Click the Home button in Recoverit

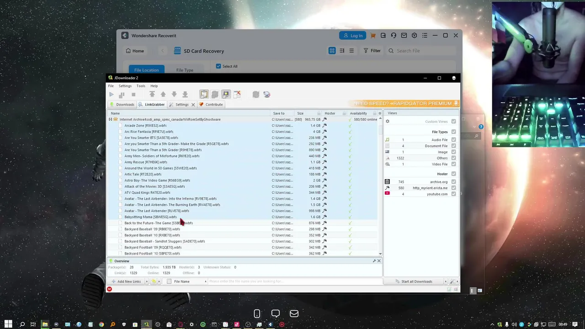point(135,51)
